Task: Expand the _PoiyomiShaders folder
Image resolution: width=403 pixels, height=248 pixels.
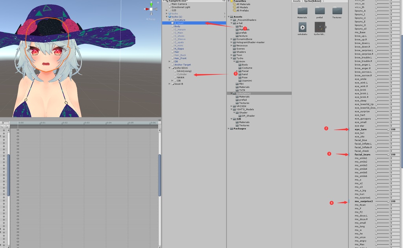Action: click(231, 20)
